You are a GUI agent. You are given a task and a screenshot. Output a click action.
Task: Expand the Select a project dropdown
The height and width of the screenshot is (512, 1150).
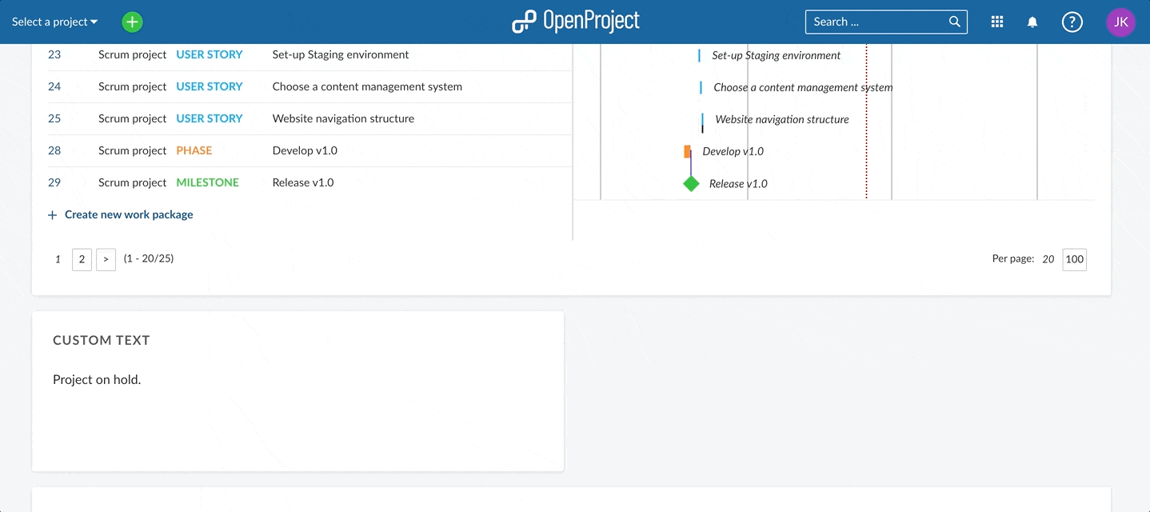[54, 22]
